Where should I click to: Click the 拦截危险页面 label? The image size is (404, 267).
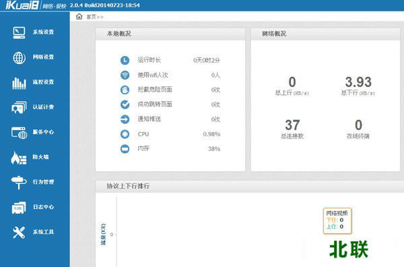(155, 90)
